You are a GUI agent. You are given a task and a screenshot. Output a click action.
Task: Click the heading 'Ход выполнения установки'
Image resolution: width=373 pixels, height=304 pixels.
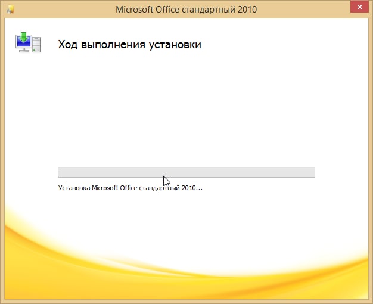click(x=130, y=45)
